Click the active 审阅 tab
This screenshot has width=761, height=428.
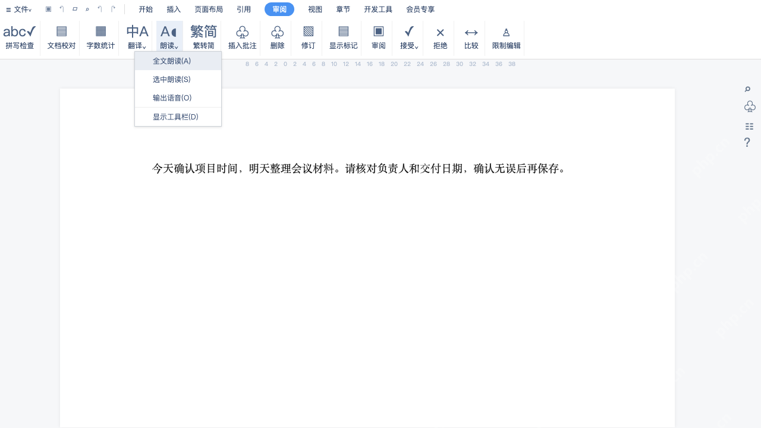[x=279, y=10]
